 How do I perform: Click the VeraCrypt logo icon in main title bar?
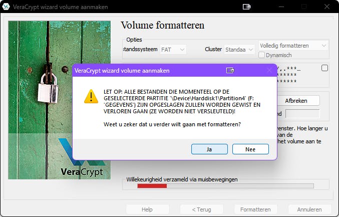point(6,7)
